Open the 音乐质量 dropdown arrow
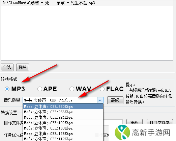The width and height of the screenshot is (176, 141). pos(100,100)
